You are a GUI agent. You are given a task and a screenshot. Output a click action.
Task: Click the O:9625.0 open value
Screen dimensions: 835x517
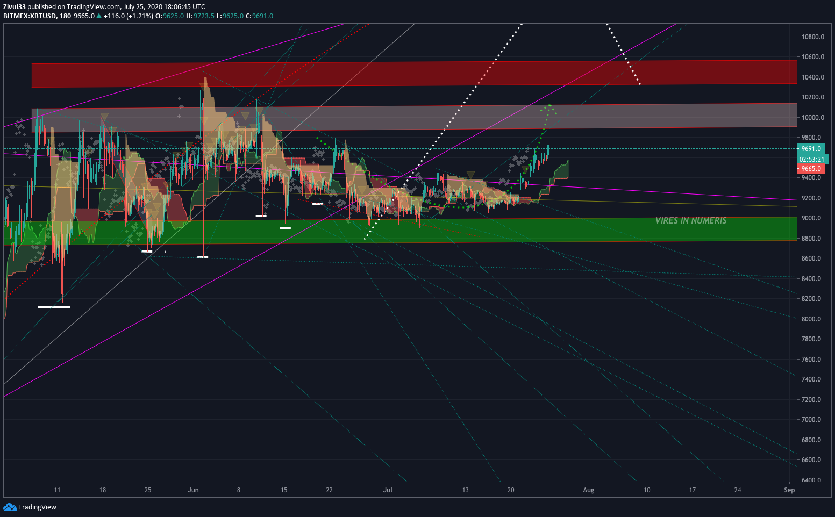pos(169,16)
